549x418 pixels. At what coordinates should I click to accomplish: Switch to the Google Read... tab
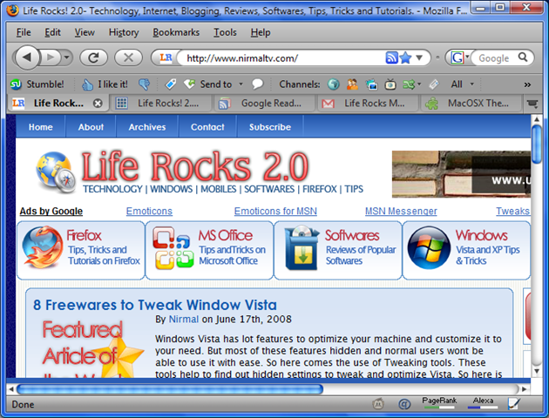[266, 103]
